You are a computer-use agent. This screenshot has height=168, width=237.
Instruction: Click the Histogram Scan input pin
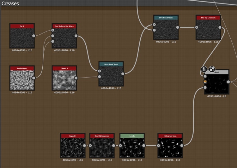tap(158, 146)
